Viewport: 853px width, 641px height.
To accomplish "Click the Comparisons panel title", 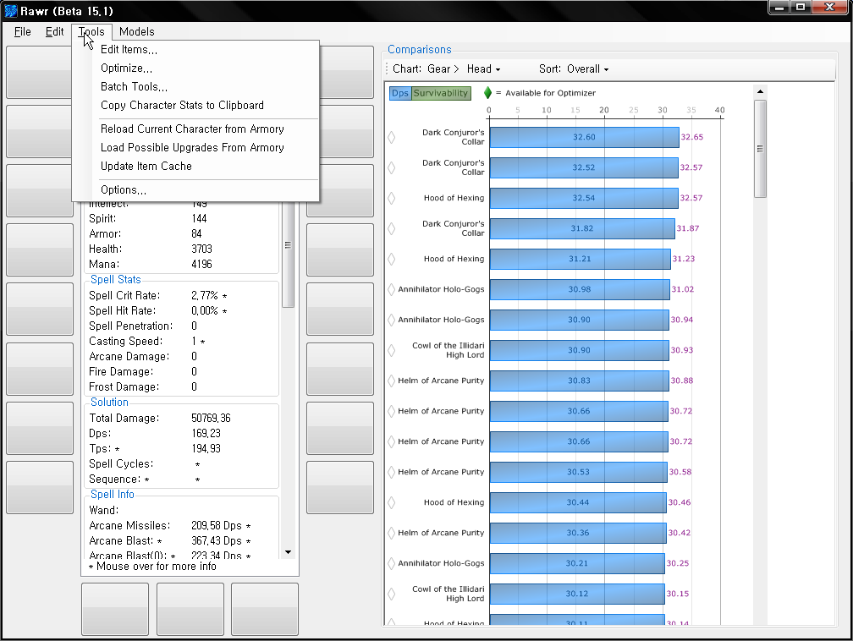I will (x=420, y=50).
